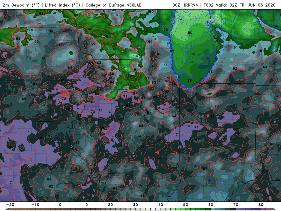Click the 62 dewpoint value on the map
281x211 pixels.
tap(235, 69)
